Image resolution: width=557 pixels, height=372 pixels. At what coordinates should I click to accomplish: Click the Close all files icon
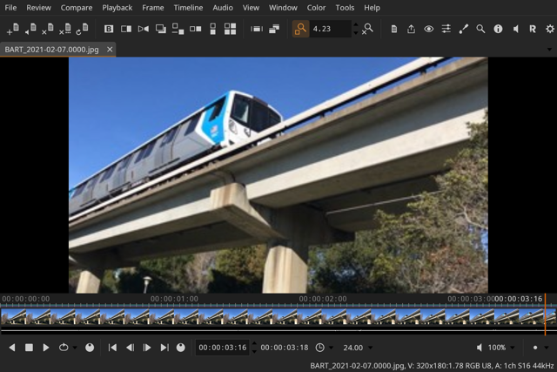coord(64,29)
